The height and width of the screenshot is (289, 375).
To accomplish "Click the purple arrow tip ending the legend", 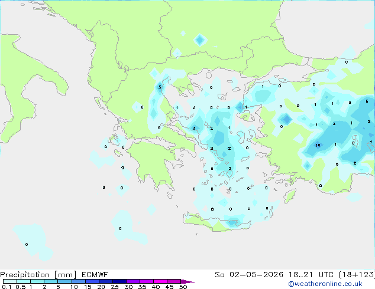I will coord(187,281).
